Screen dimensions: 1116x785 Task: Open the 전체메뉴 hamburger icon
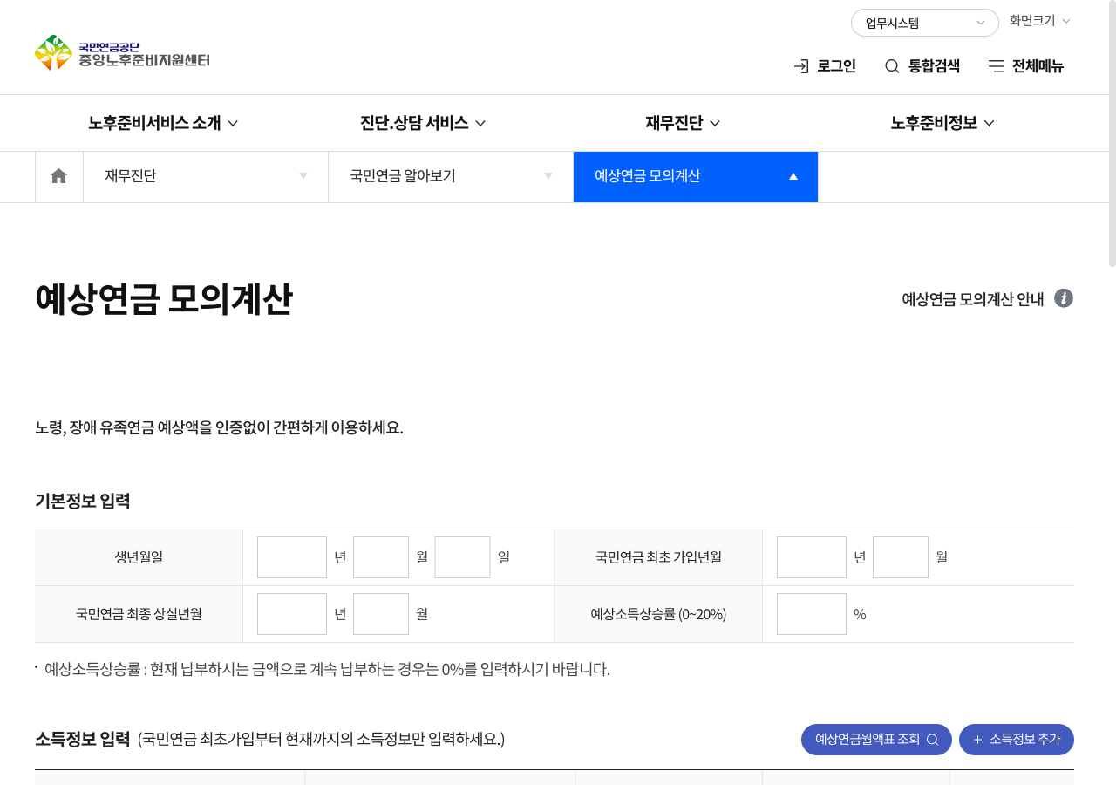click(997, 66)
